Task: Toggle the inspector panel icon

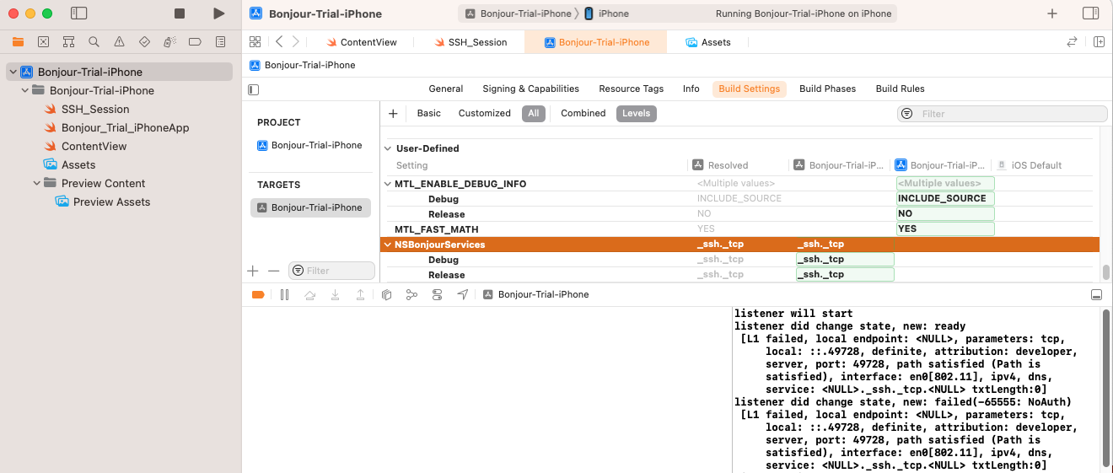Action: click(1090, 13)
